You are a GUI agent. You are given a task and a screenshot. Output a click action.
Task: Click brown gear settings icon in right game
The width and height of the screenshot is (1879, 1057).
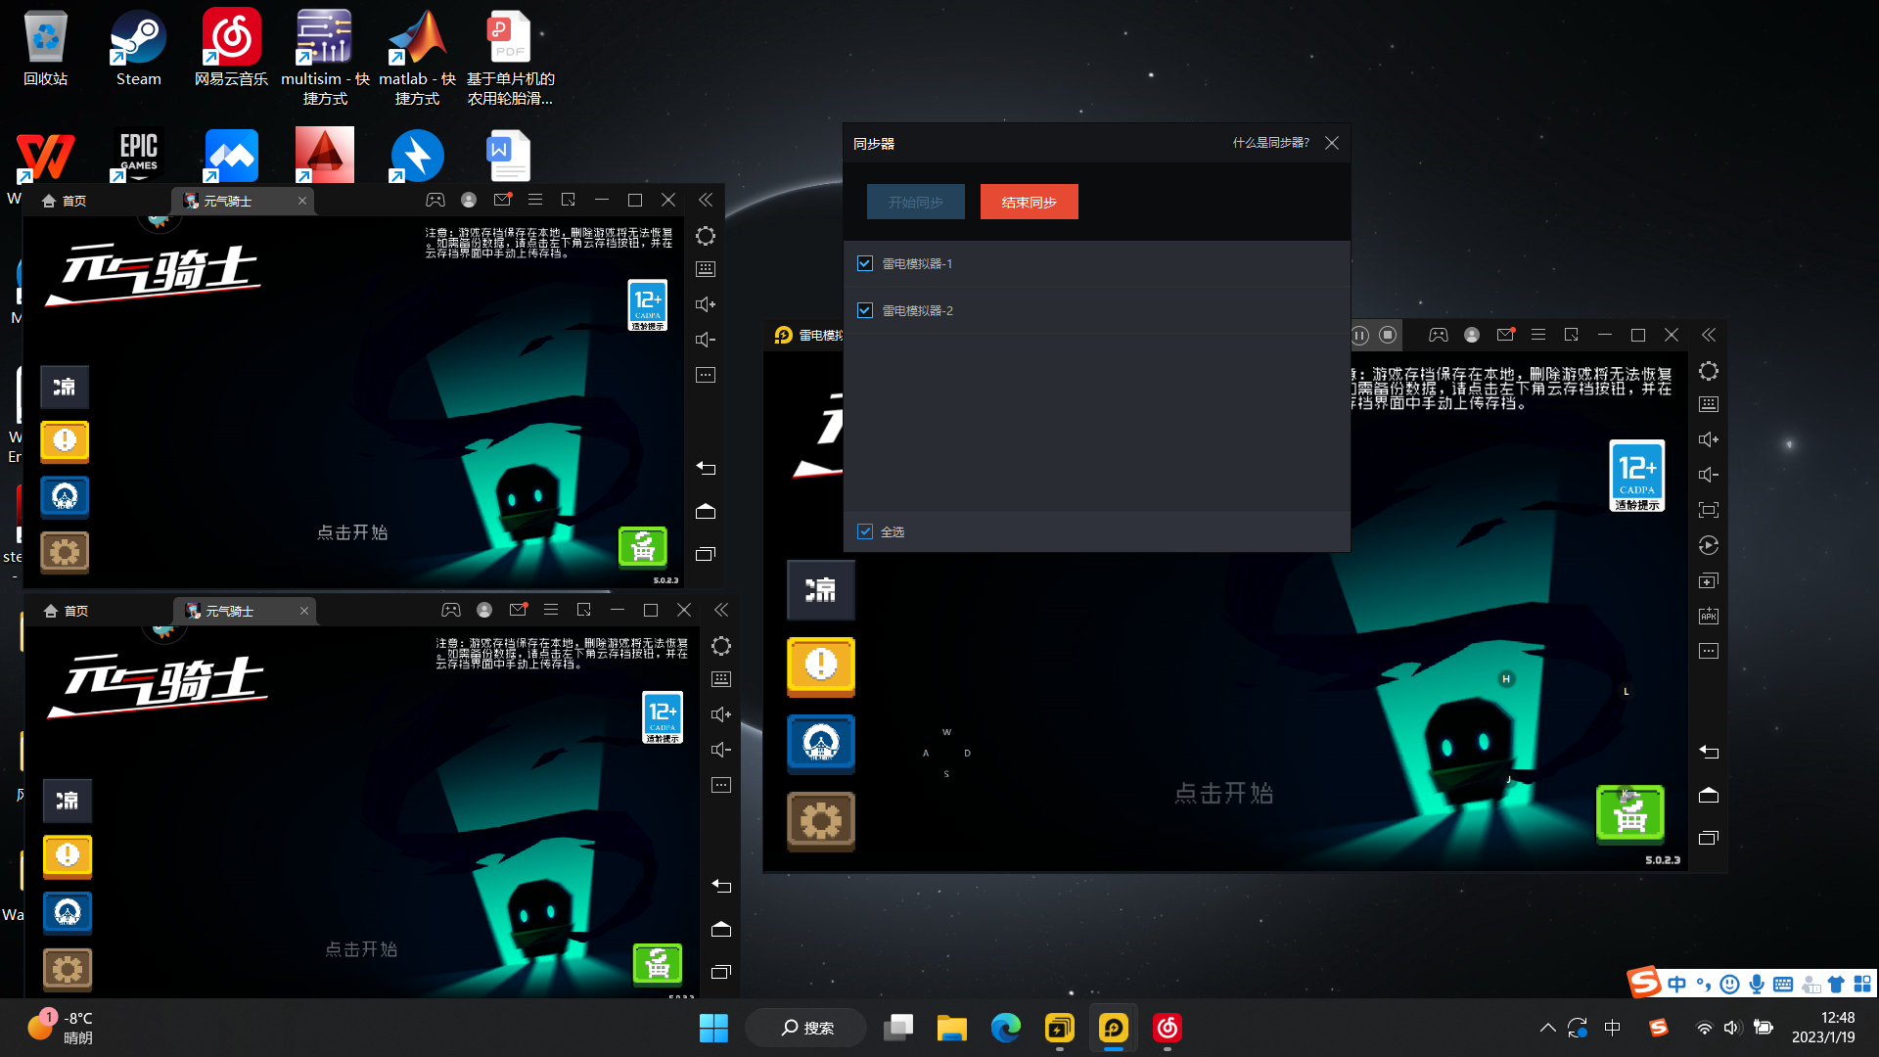click(x=821, y=821)
